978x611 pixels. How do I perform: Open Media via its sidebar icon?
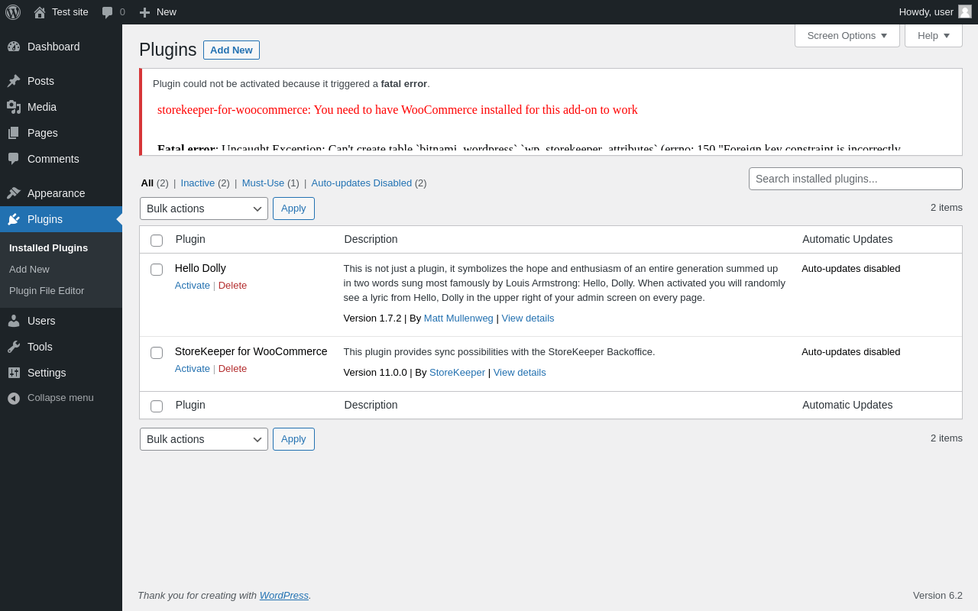click(x=14, y=107)
